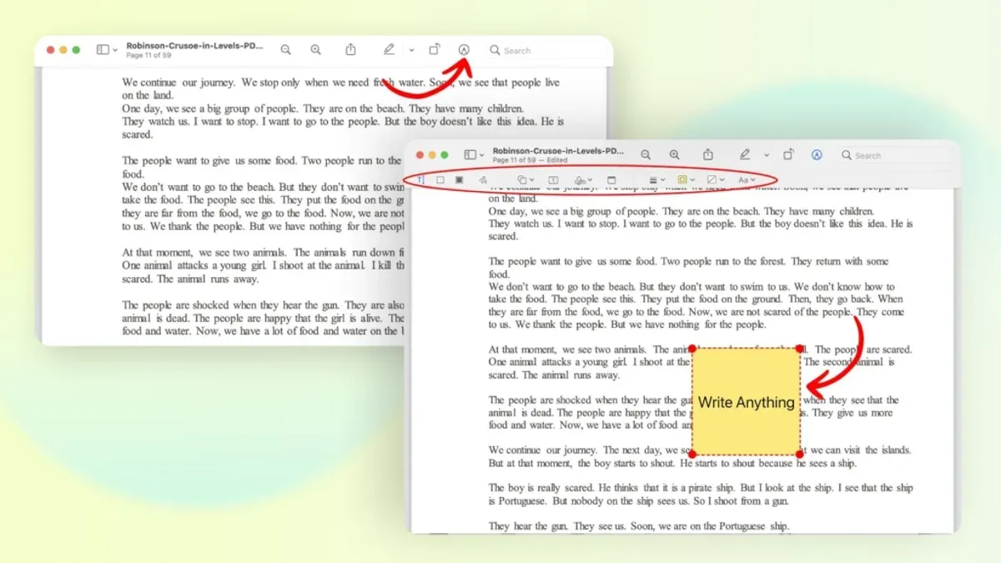Toggle the Highlight pen in the back window
1001x563 pixels.
(389, 50)
